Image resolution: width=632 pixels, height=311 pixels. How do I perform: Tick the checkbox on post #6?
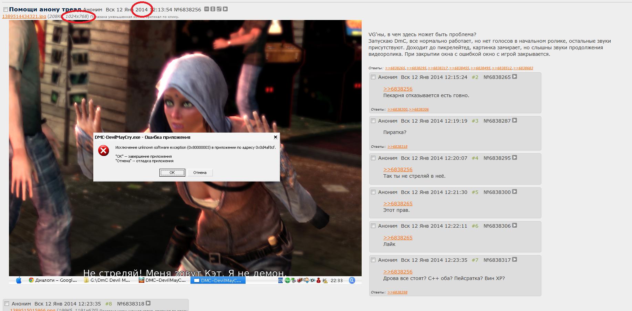point(373,226)
